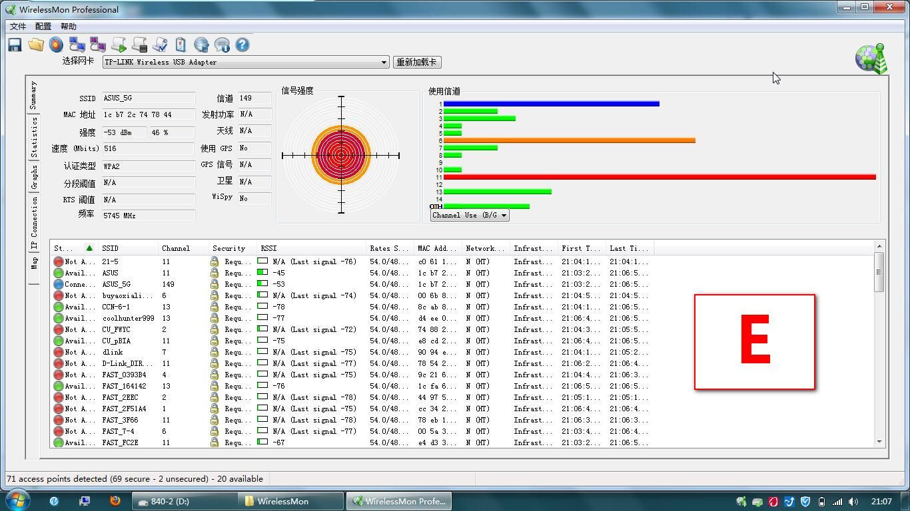Click the globe with pointer toolbar icon
The width and height of the screenshot is (910, 511).
pyautogui.click(x=201, y=45)
